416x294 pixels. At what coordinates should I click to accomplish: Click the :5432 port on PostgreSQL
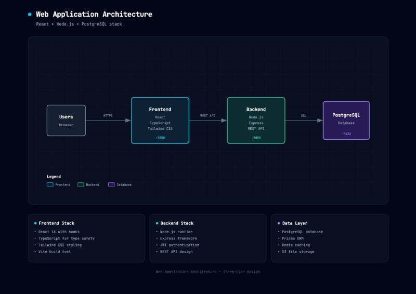pyautogui.click(x=346, y=133)
